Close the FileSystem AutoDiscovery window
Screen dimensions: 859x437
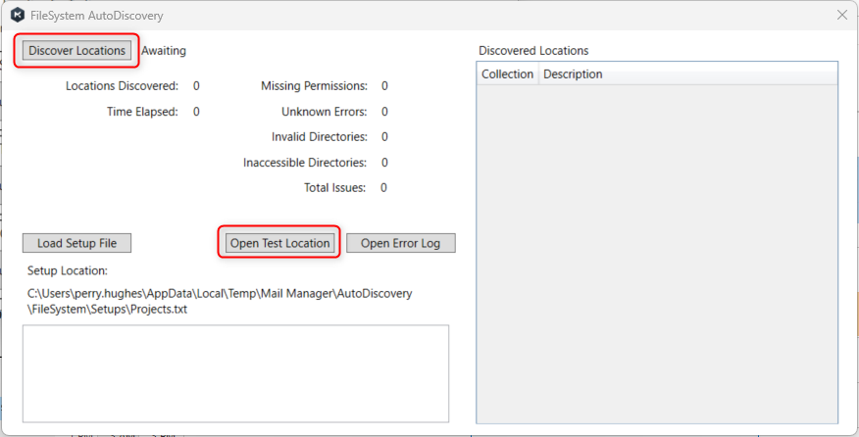pos(841,16)
